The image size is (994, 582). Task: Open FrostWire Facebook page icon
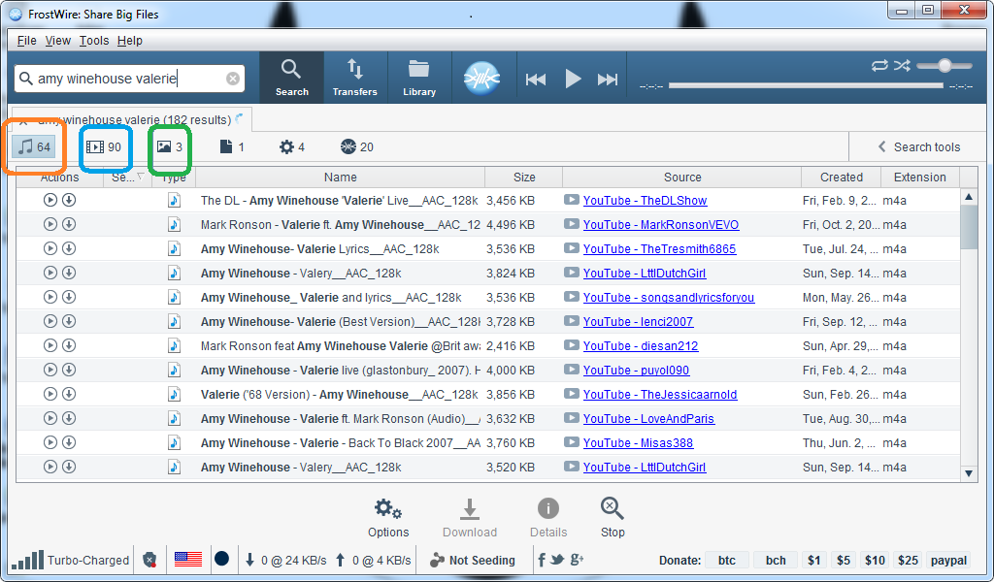[542, 559]
